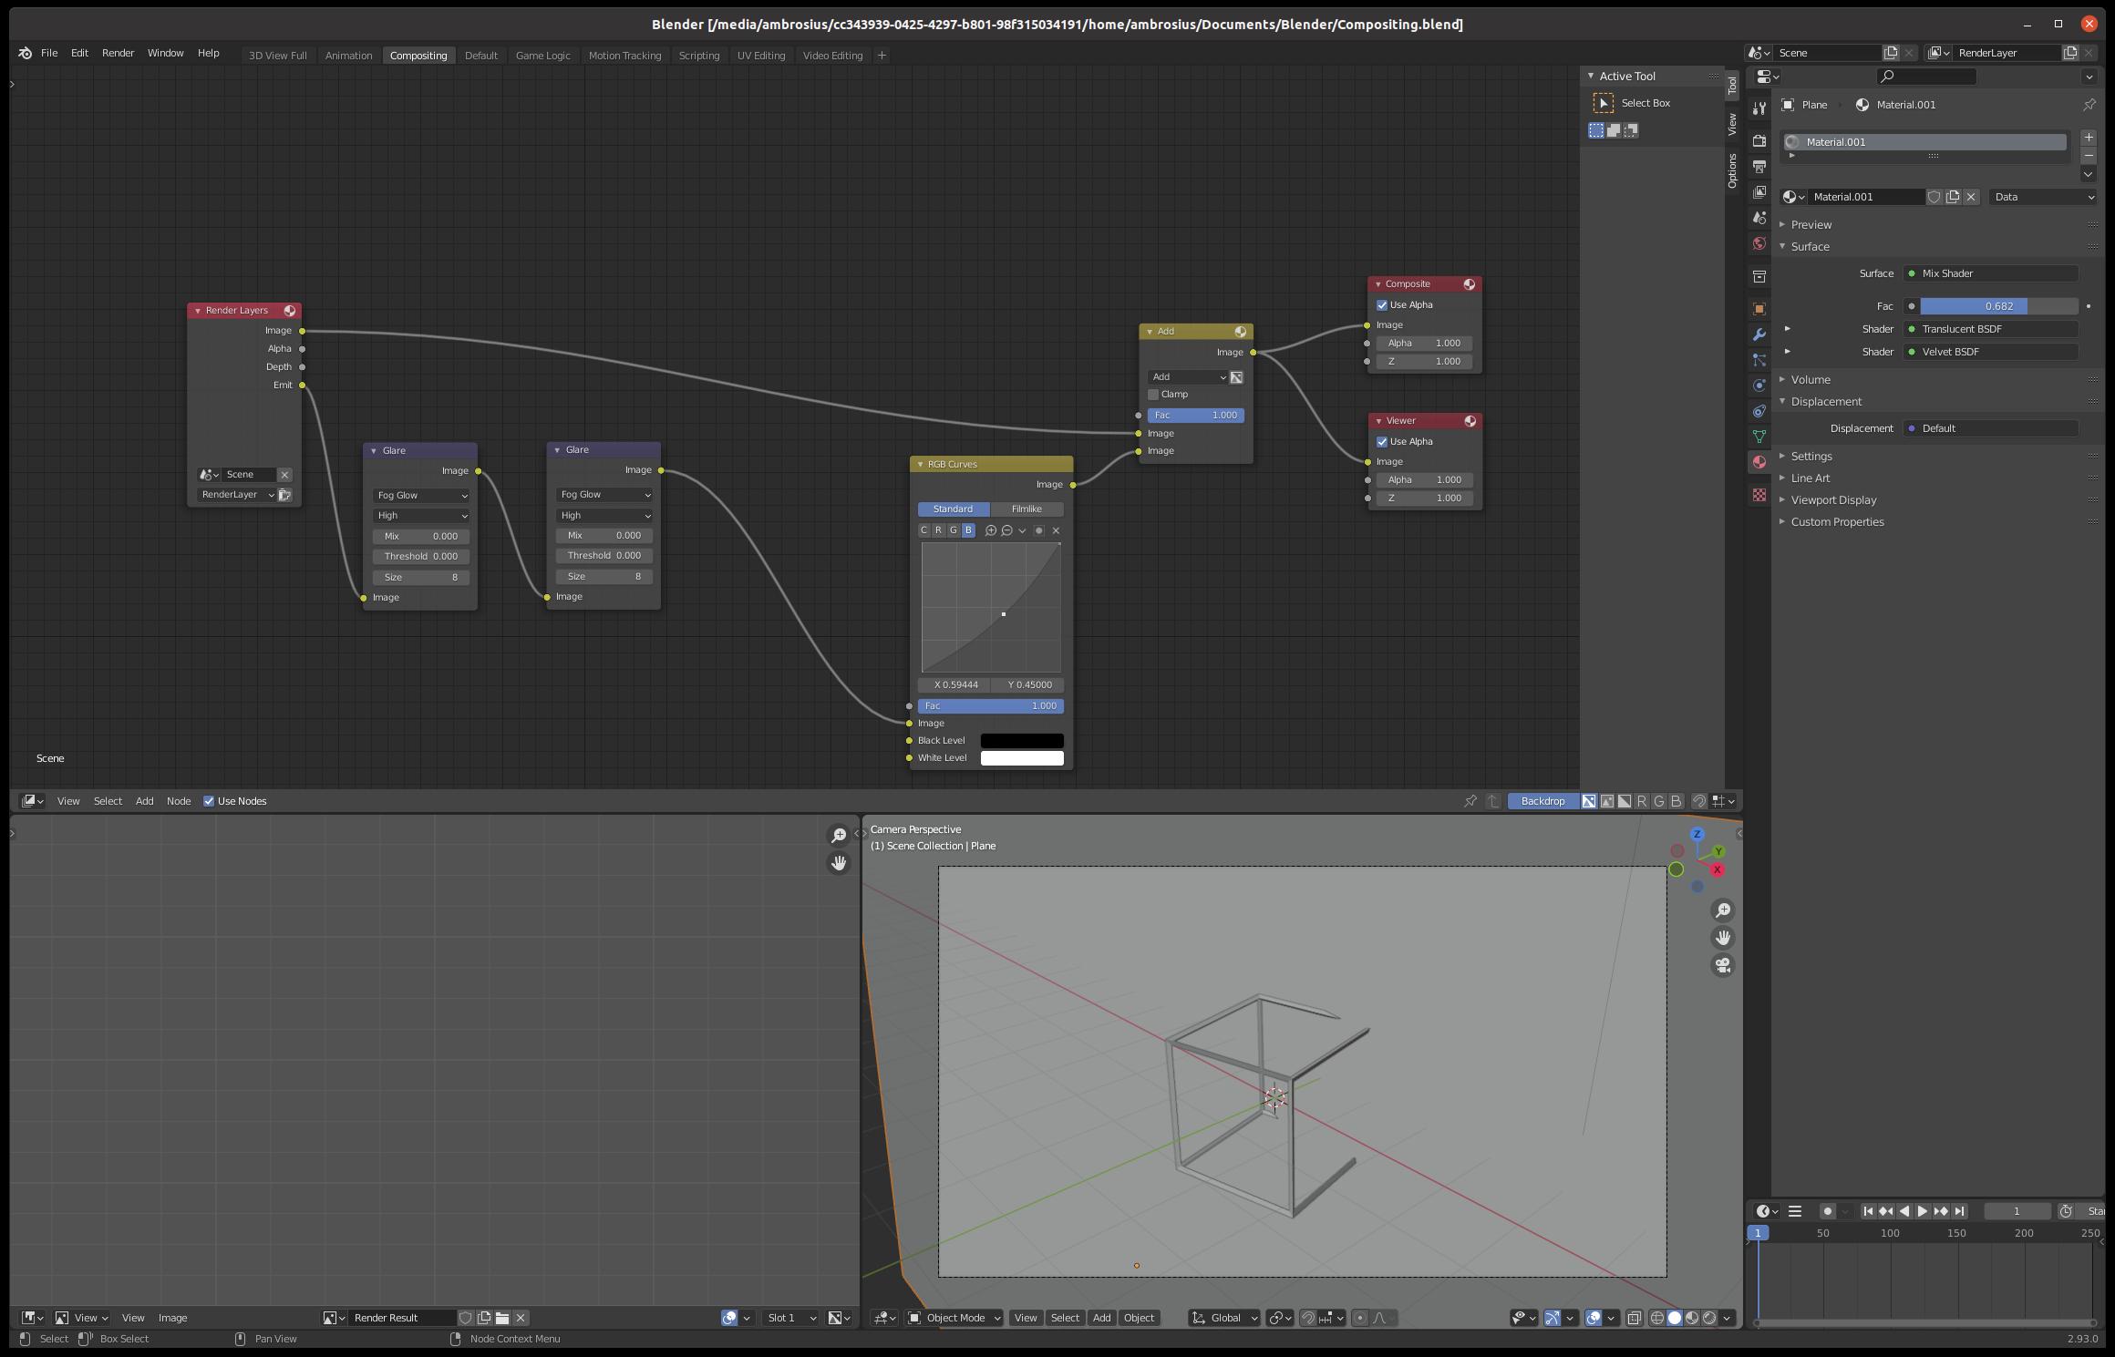Open the Window menu
2115x1357 pixels.
point(165,53)
